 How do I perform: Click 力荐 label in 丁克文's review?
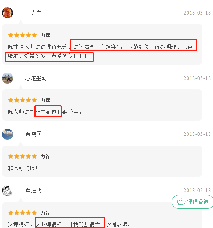(x=45, y=35)
